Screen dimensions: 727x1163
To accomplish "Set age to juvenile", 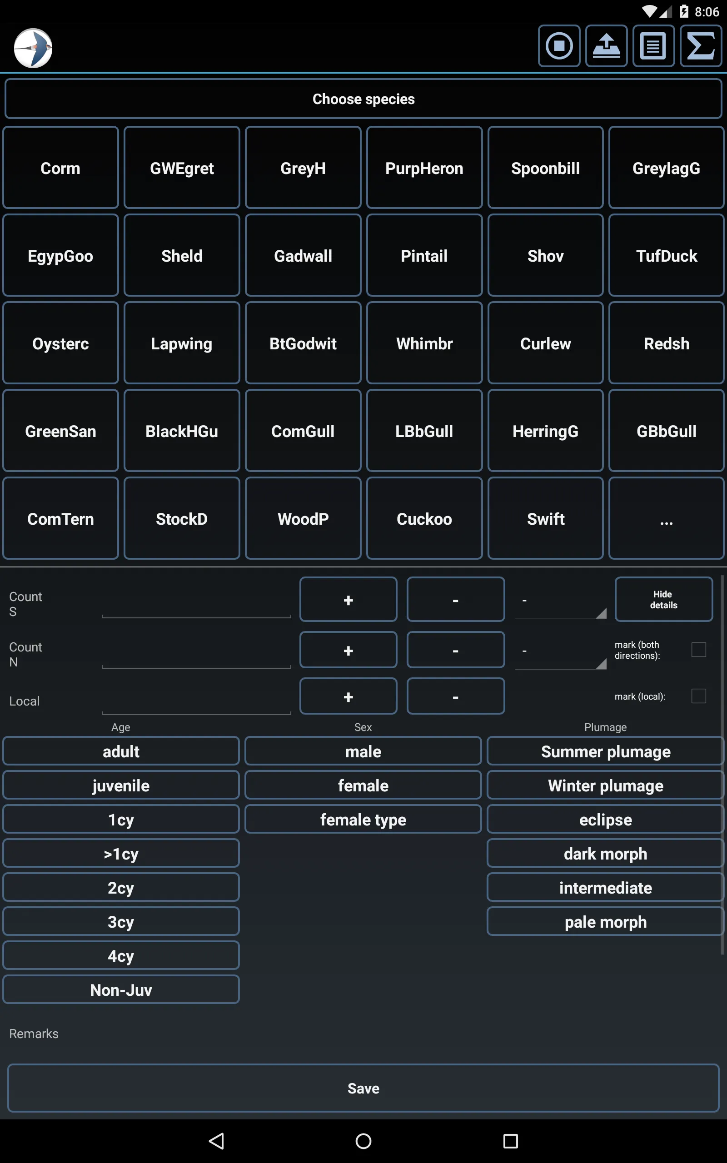I will pos(121,785).
